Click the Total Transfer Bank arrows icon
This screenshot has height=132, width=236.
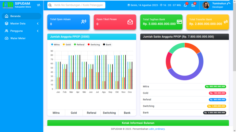click(226, 22)
